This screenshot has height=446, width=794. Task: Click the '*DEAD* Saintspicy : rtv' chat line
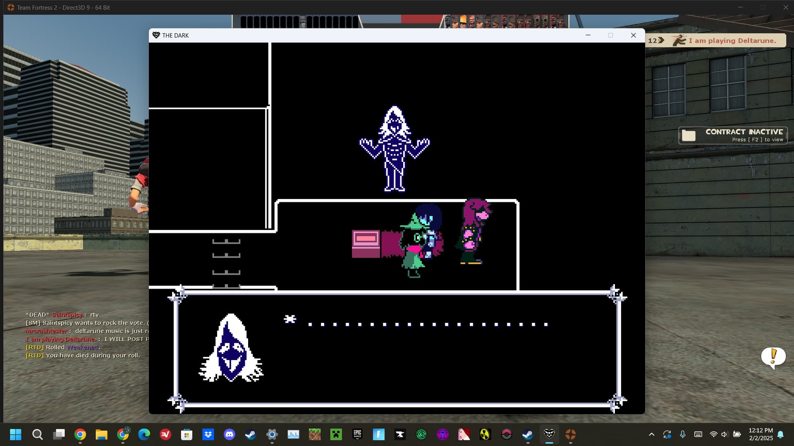[62, 315]
